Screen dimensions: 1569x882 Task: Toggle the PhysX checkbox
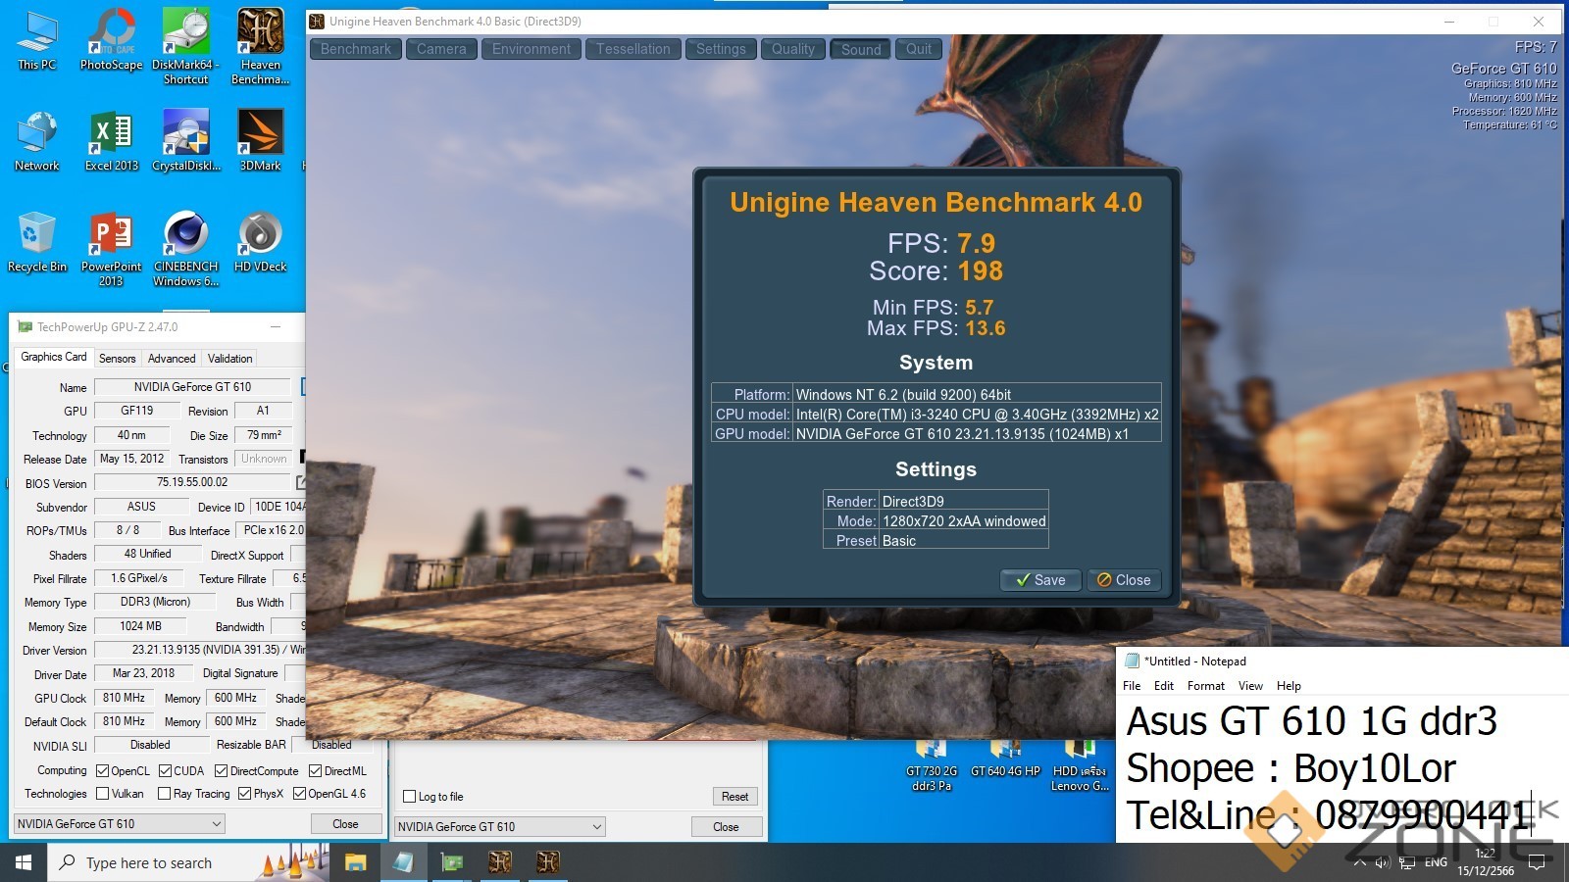244,793
